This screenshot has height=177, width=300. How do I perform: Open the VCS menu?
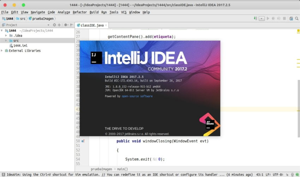click(x=124, y=12)
